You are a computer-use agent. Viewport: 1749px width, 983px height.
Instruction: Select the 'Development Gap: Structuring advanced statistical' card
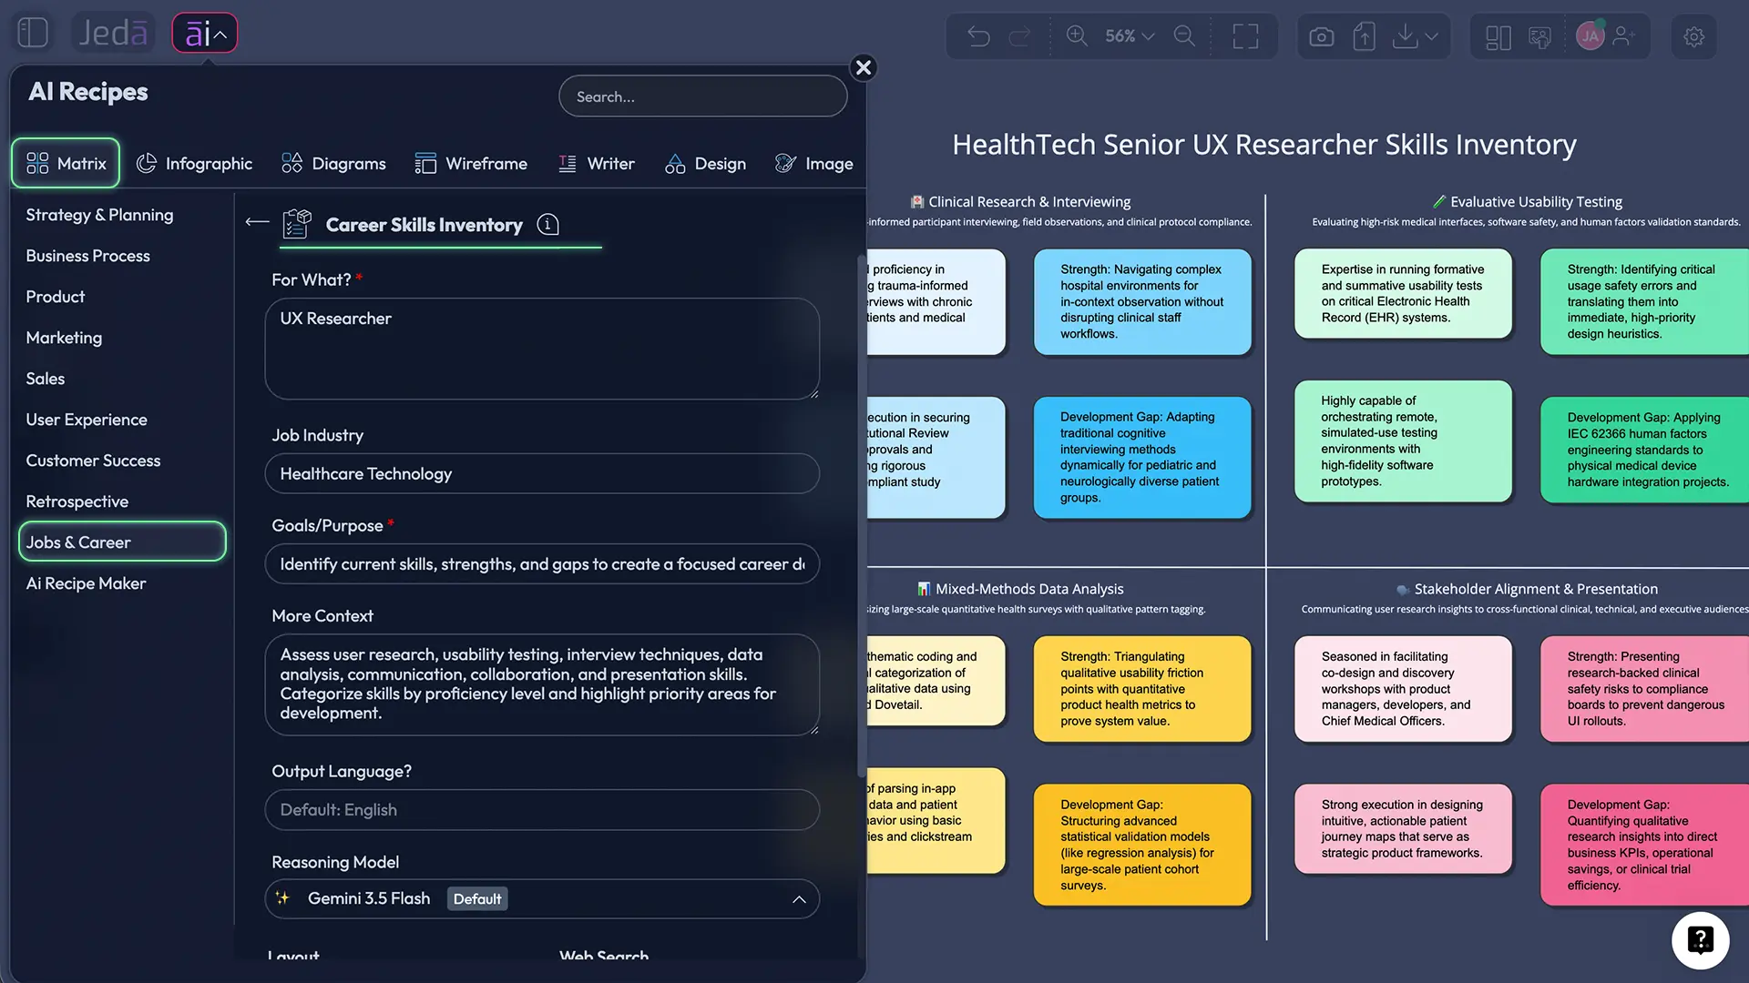[x=1142, y=845]
